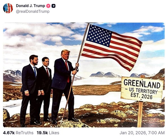View the 4.67k ReTruths count
This screenshot has width=168, height=138.
tap(9, 133)
